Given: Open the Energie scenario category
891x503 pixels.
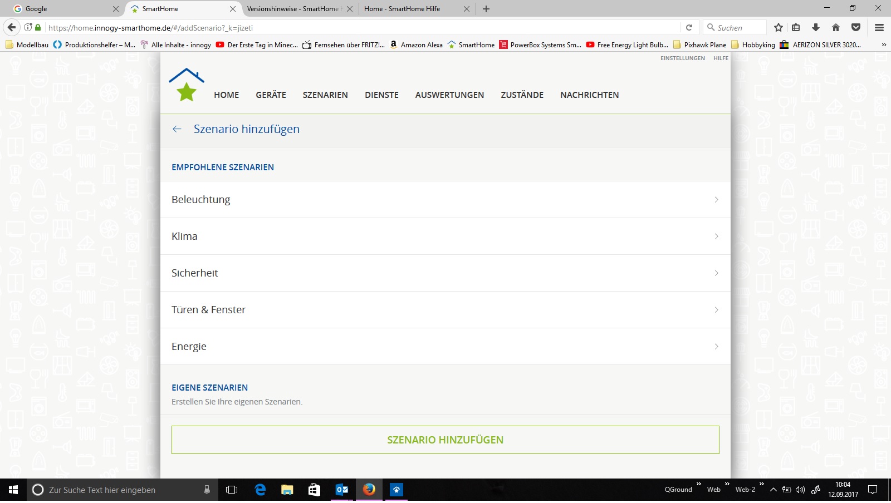Looking at the screenshot, I should click(x=445, y=347).
